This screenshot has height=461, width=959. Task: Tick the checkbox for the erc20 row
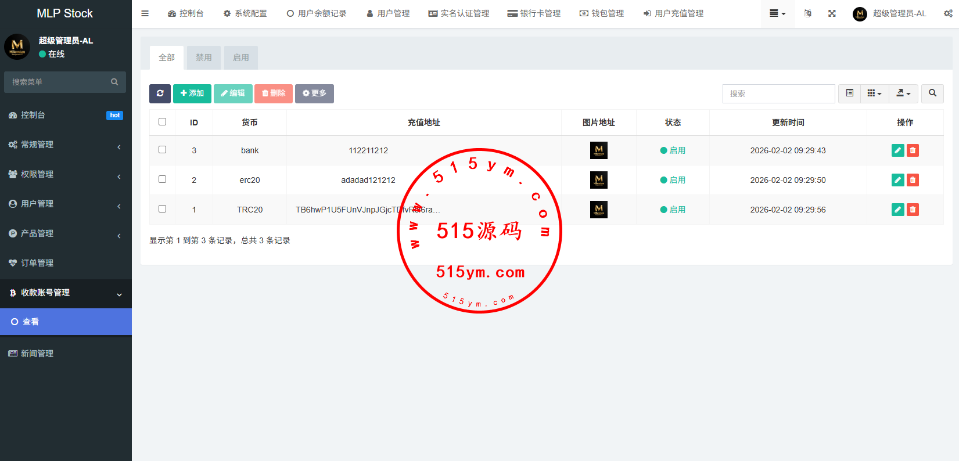163,179
